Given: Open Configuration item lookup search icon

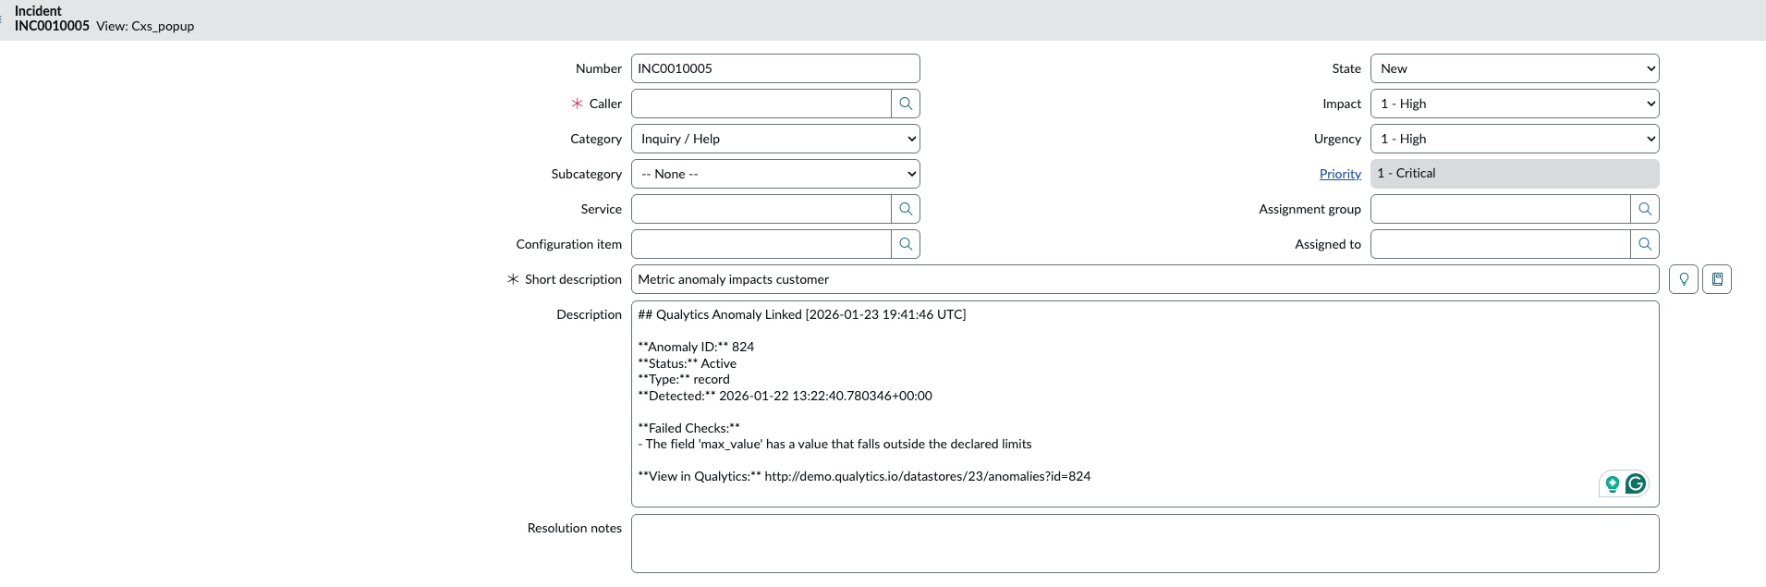Looking at the screenshot, I should tap(906, 244).
